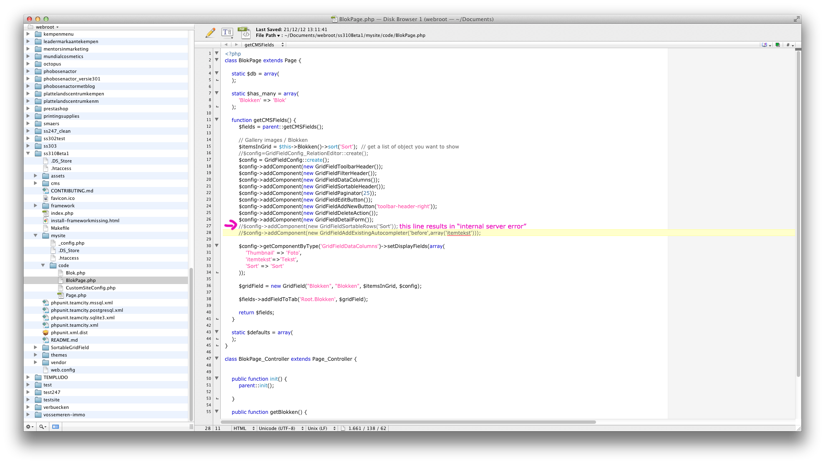Collapse the mysite folder

click(x=36, y=236)
